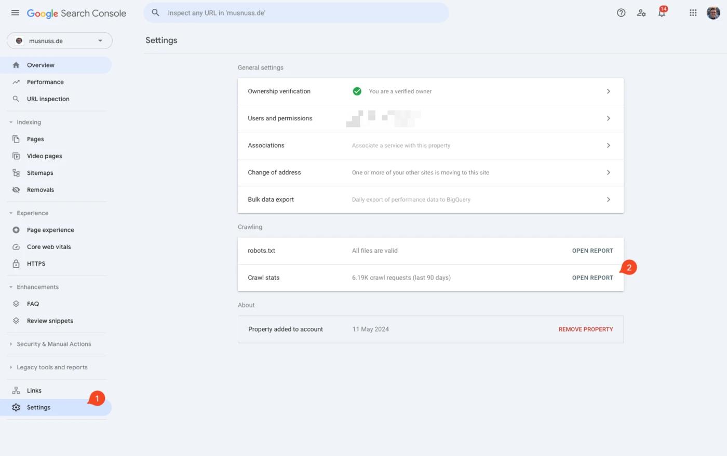
Task: Click REMOVE PROPERTY button
Action: pyautogui.click(x=586, y=329)
